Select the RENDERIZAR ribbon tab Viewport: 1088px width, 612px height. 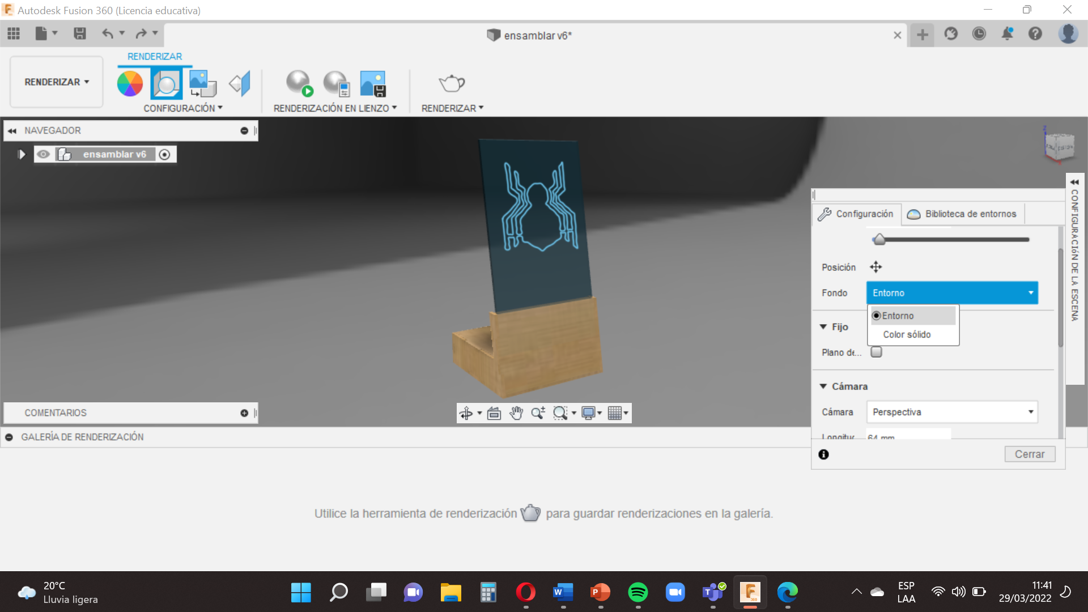[x=155, y=57]
